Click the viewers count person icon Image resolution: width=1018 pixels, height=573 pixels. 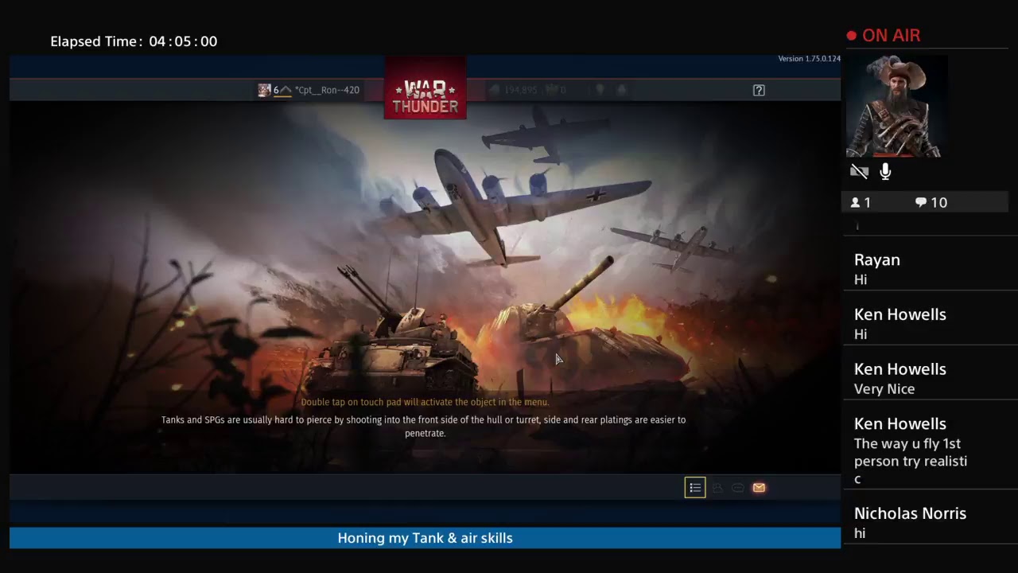[x=856, y=203]
